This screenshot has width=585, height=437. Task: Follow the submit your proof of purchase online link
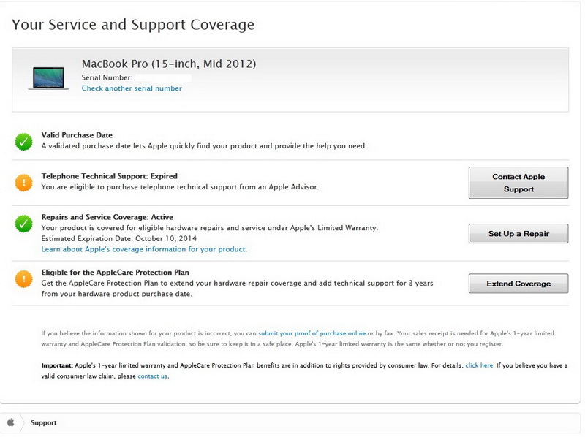tap(312, 333)
